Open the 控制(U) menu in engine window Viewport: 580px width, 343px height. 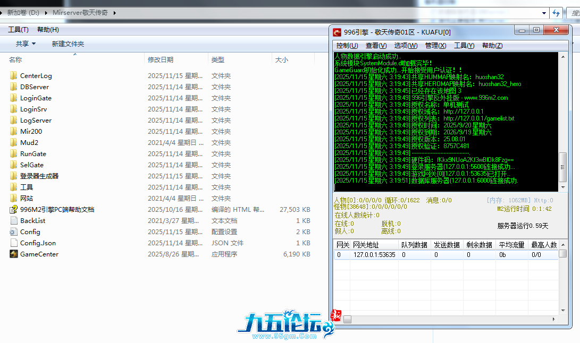(347, 46)
